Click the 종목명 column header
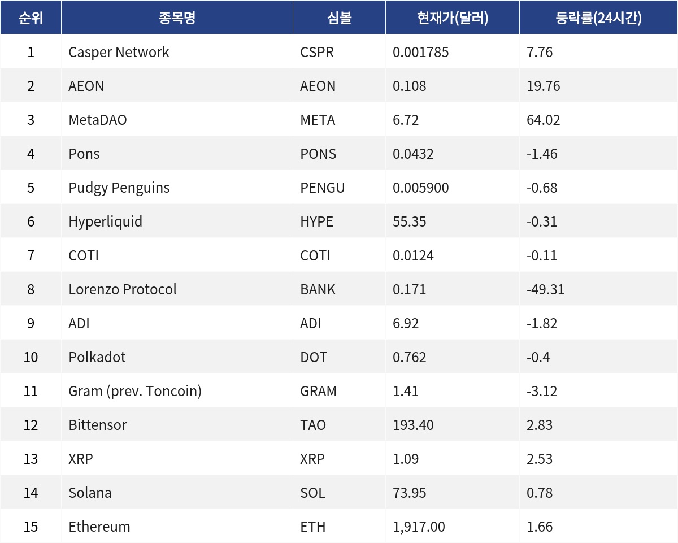Image resolution: width=678 pixels, height=543 pixels. click(x=177, y=18)
